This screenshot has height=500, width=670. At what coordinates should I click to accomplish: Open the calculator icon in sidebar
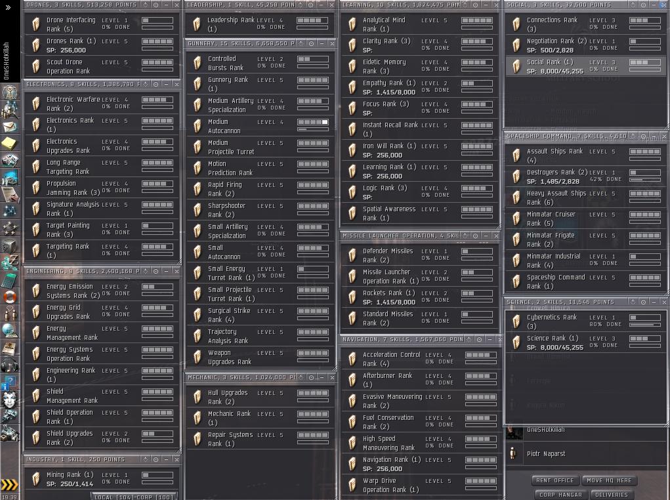9,280
